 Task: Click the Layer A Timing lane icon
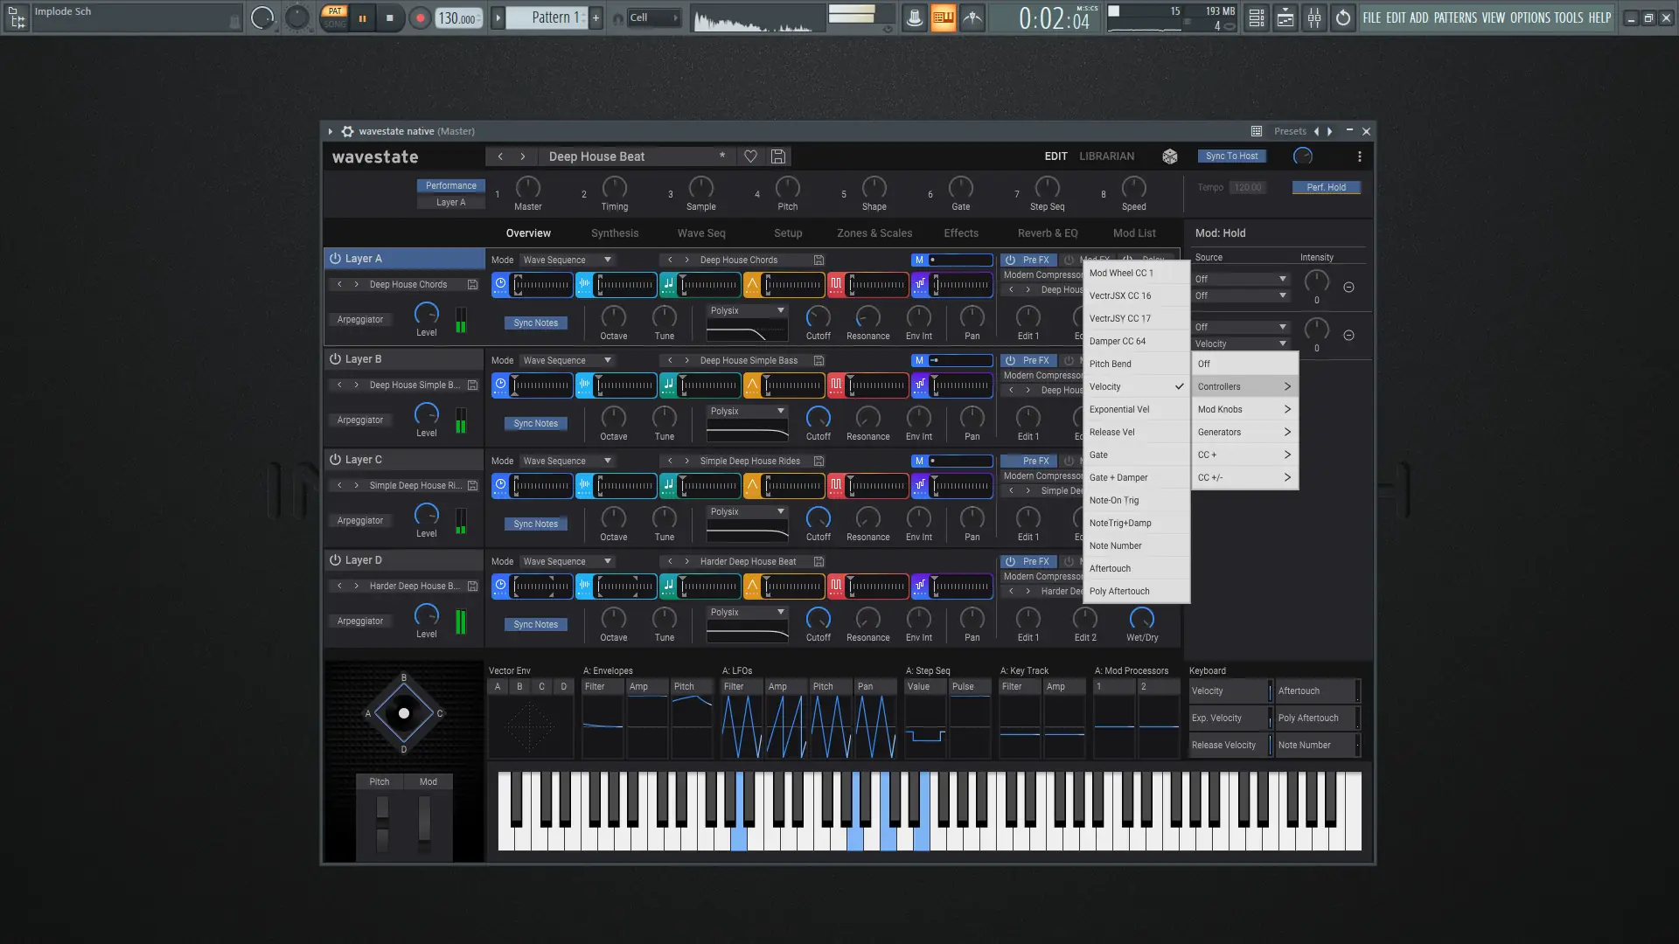click(500, 284)
